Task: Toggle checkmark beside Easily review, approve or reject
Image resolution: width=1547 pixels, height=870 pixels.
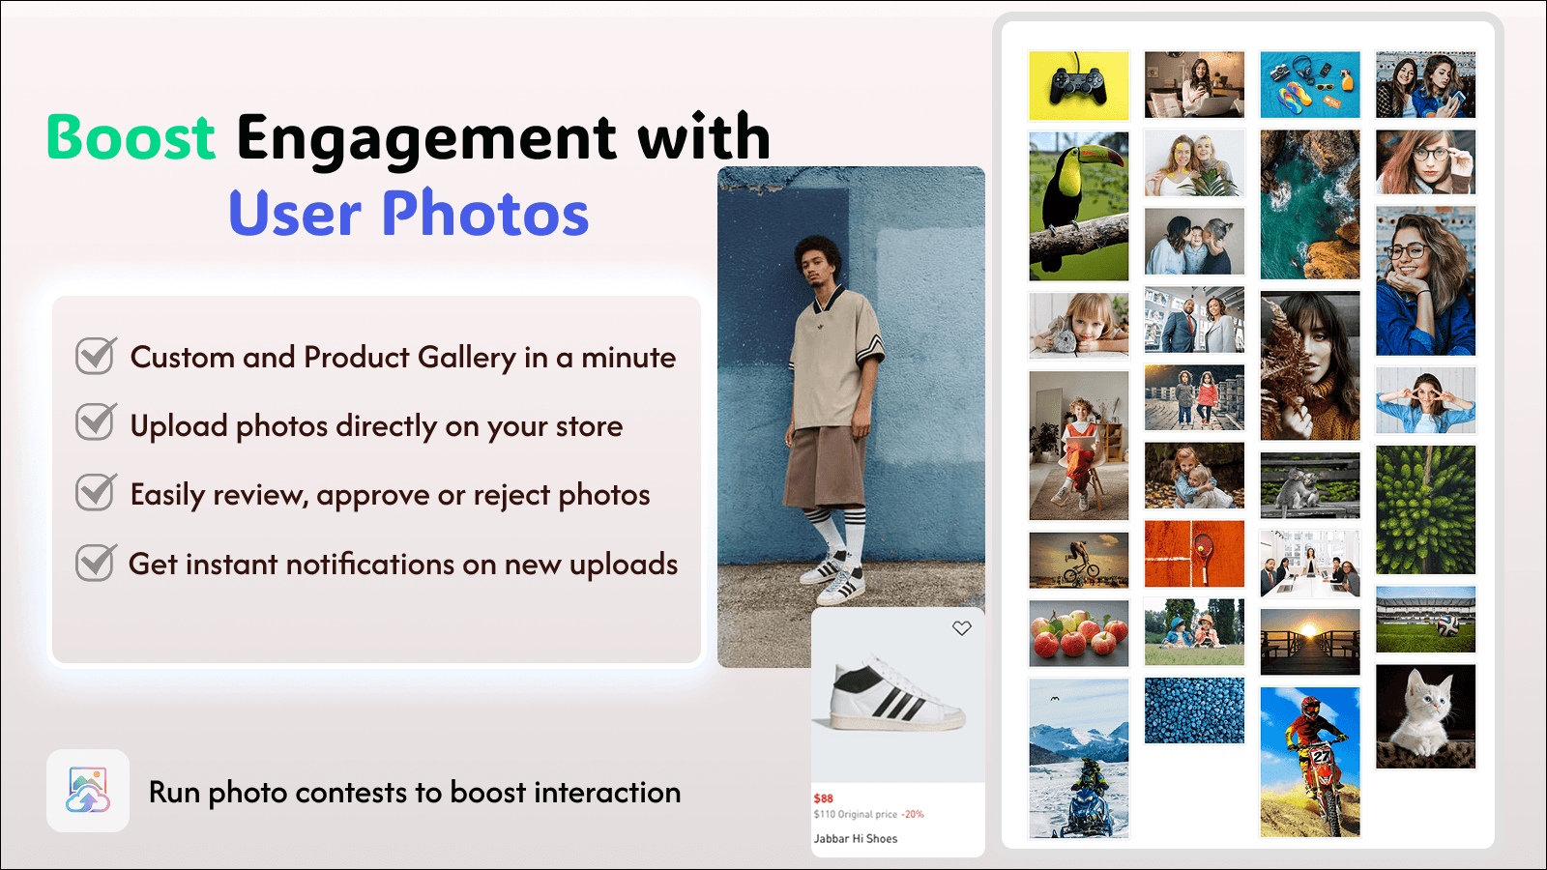Action: pos(96,492)
